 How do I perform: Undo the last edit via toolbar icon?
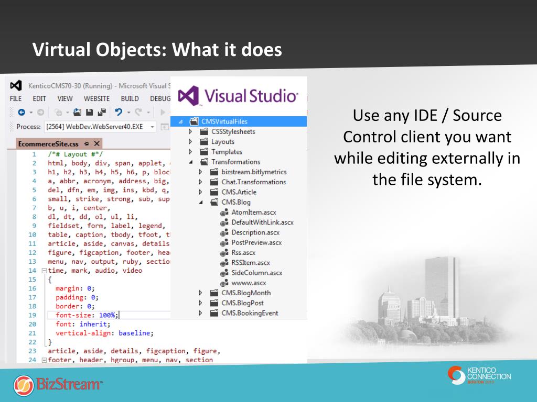[x=119, y=112]
